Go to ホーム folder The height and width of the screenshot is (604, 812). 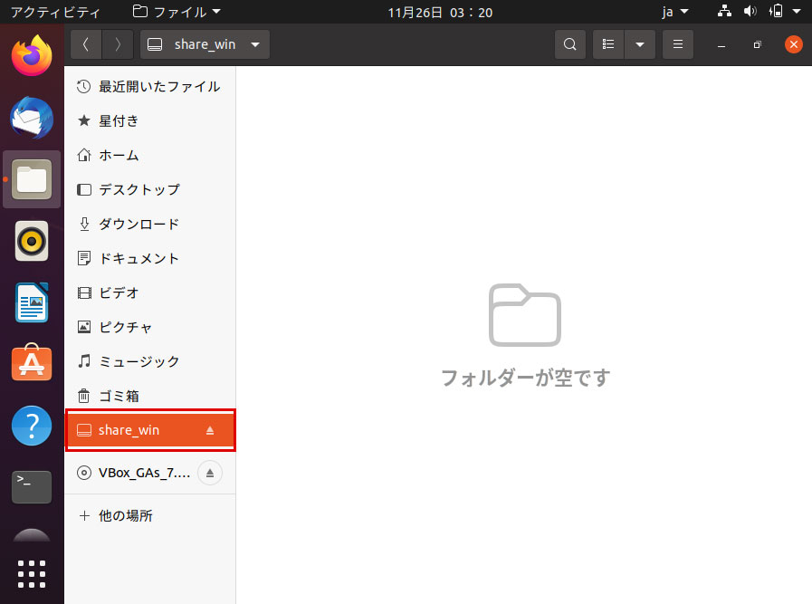click(150, 155)
